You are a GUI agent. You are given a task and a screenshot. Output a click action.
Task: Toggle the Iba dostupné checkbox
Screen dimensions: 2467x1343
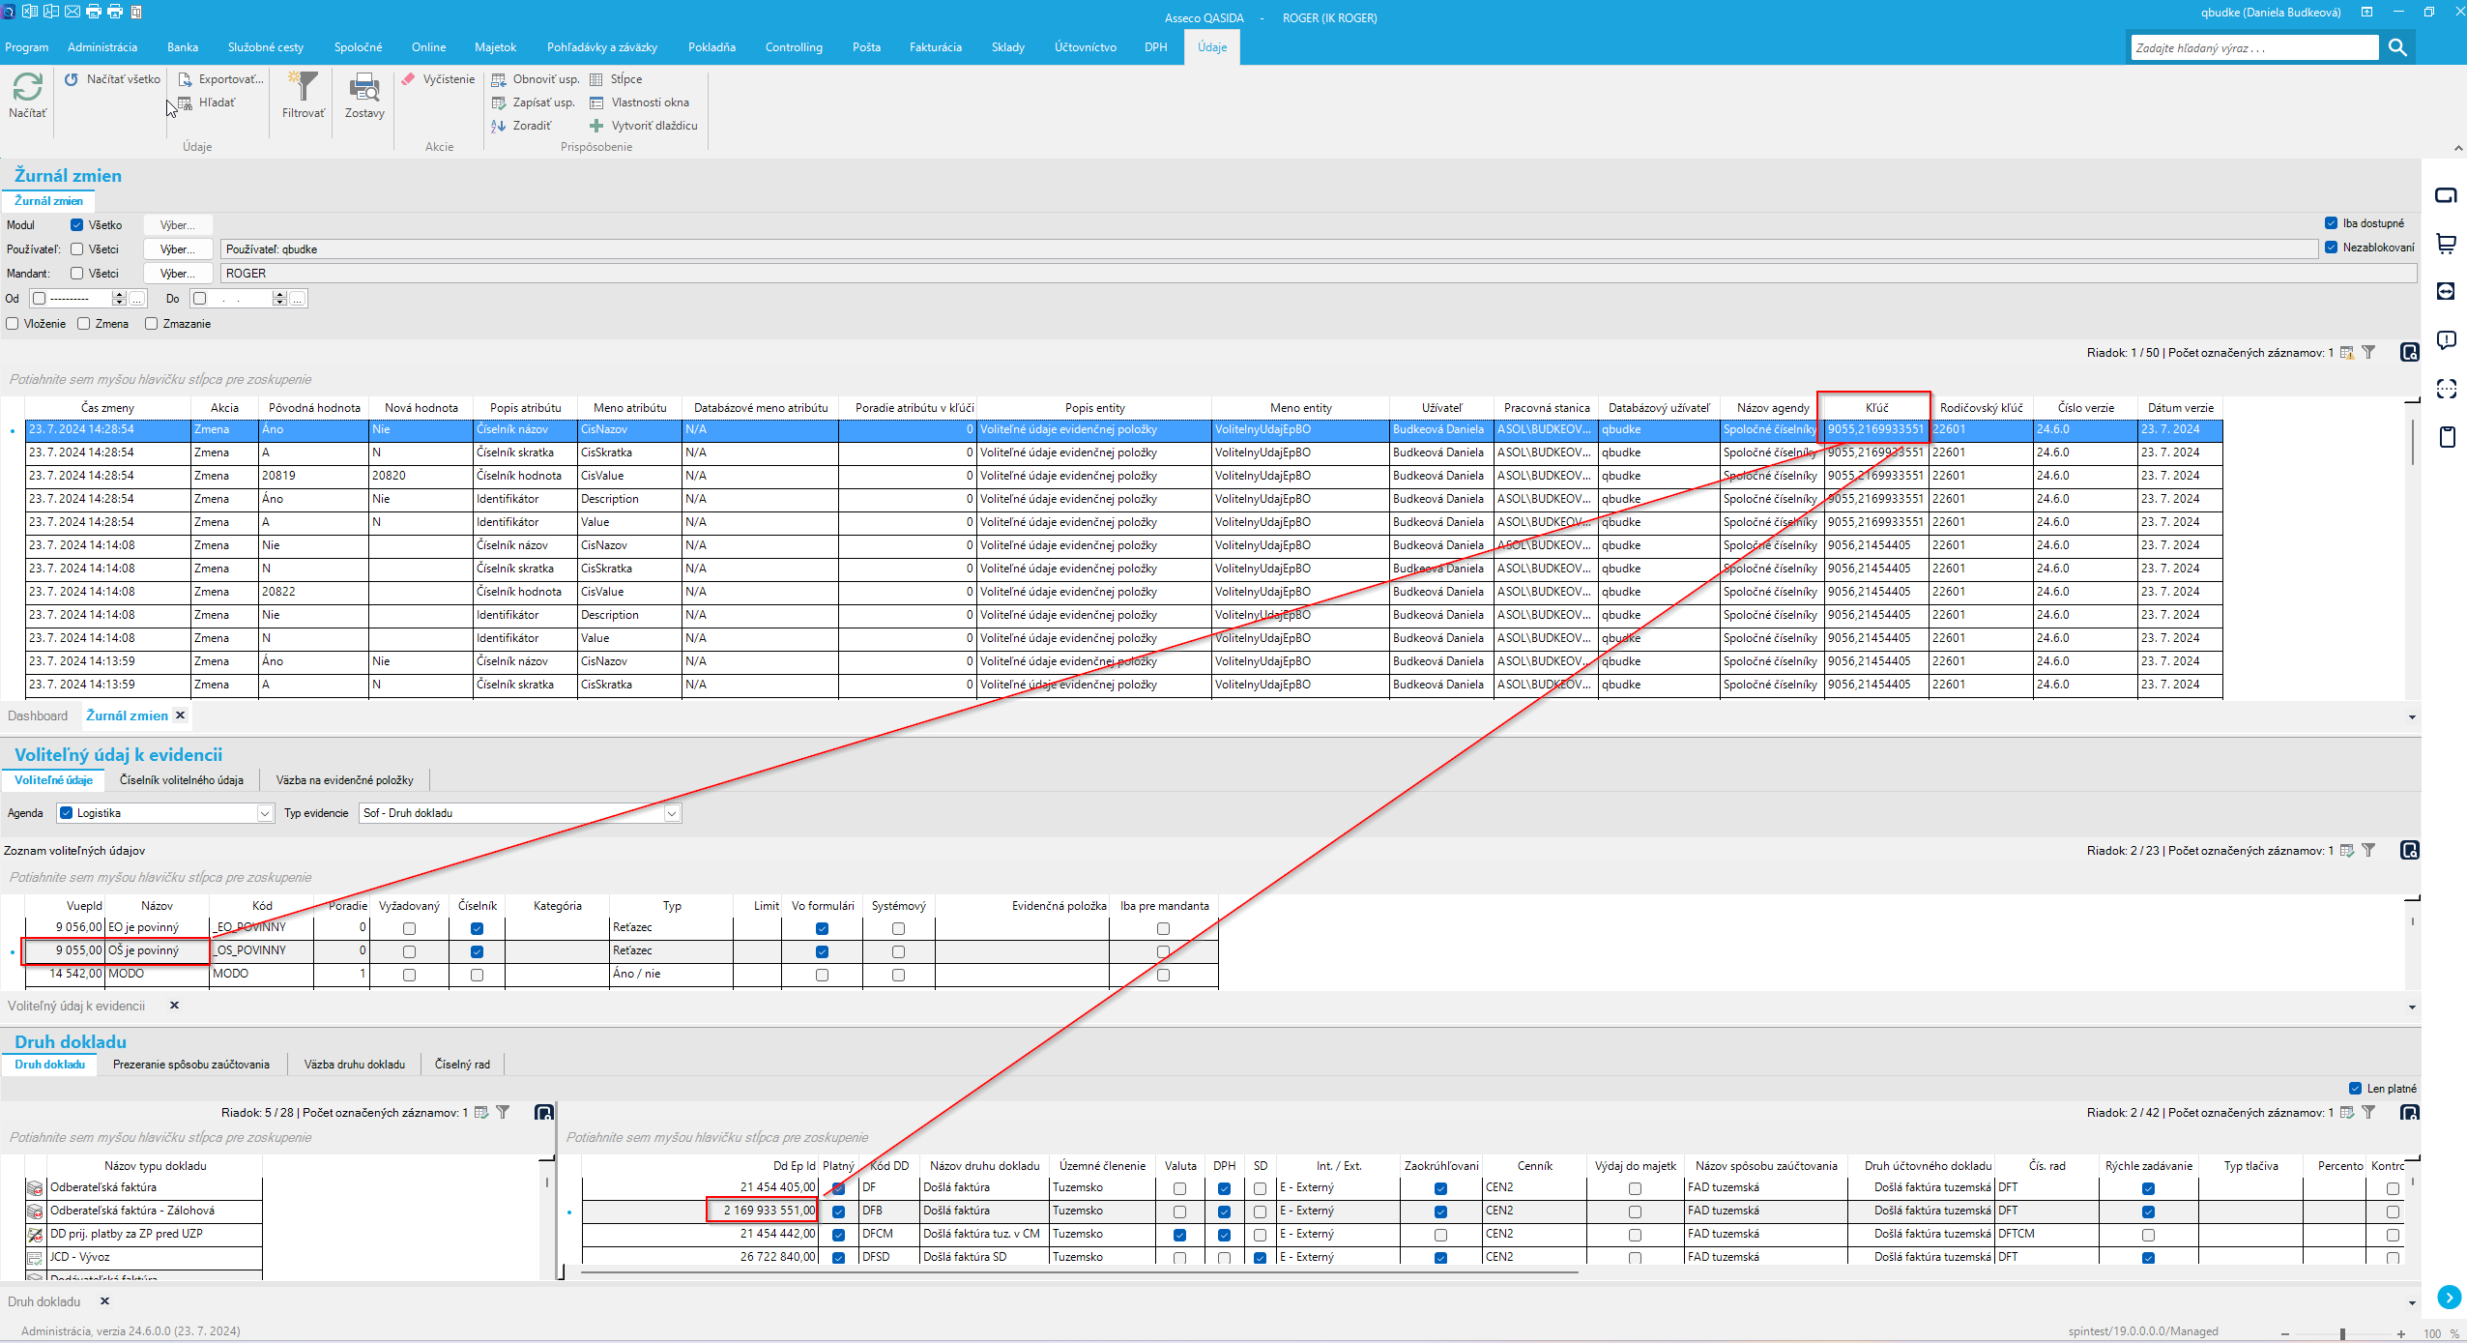[x=2331, y=223]
